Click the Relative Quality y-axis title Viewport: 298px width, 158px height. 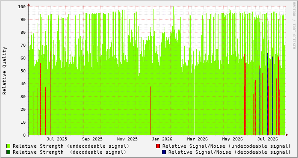5,71
